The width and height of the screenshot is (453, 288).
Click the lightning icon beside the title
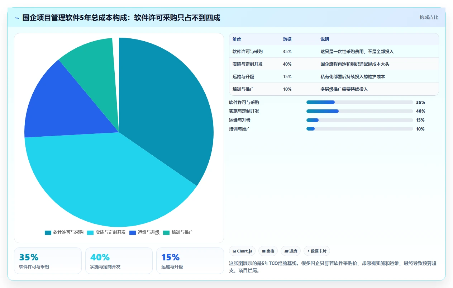pos(17,18)
